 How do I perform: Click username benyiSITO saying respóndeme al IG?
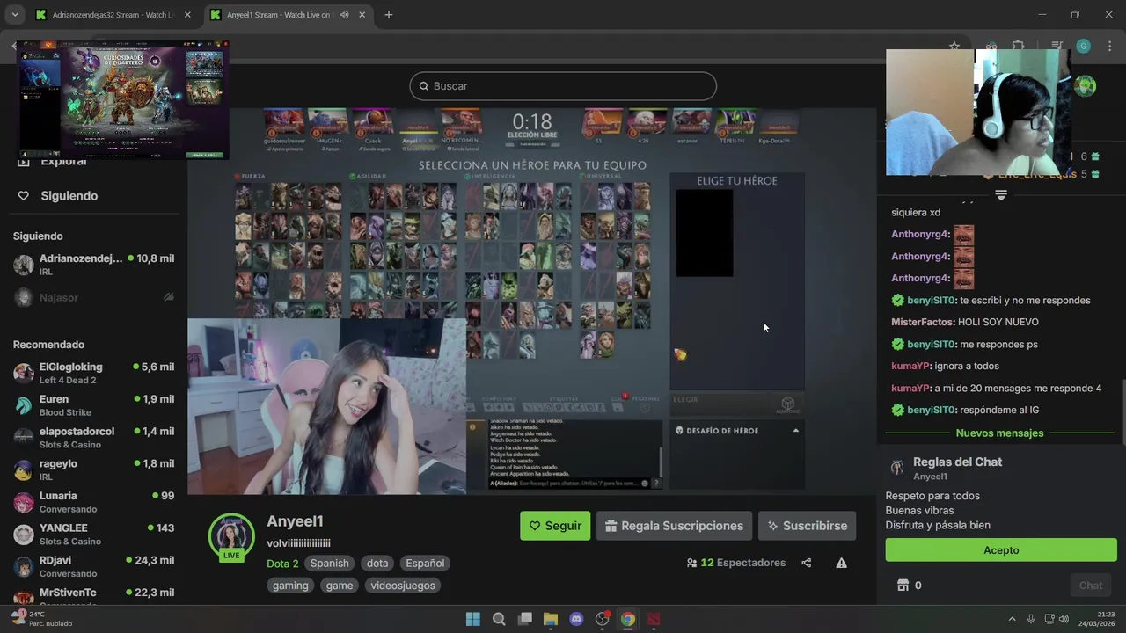[x=932, y=411]
